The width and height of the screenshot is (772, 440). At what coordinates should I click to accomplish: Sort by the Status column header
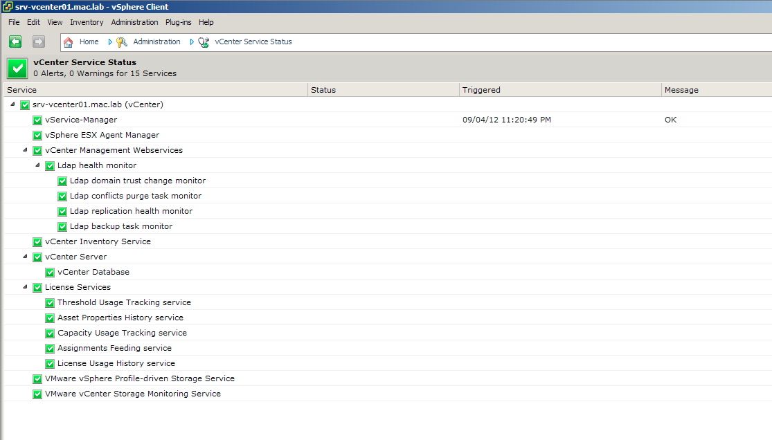tap(384, 90)
